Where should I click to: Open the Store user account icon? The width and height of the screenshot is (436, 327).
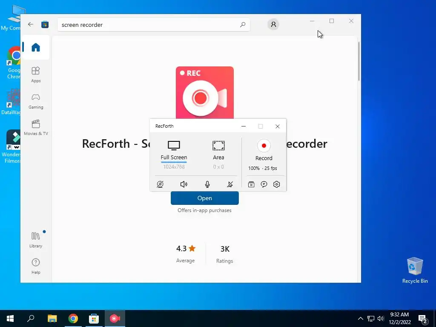coord(273,24)
